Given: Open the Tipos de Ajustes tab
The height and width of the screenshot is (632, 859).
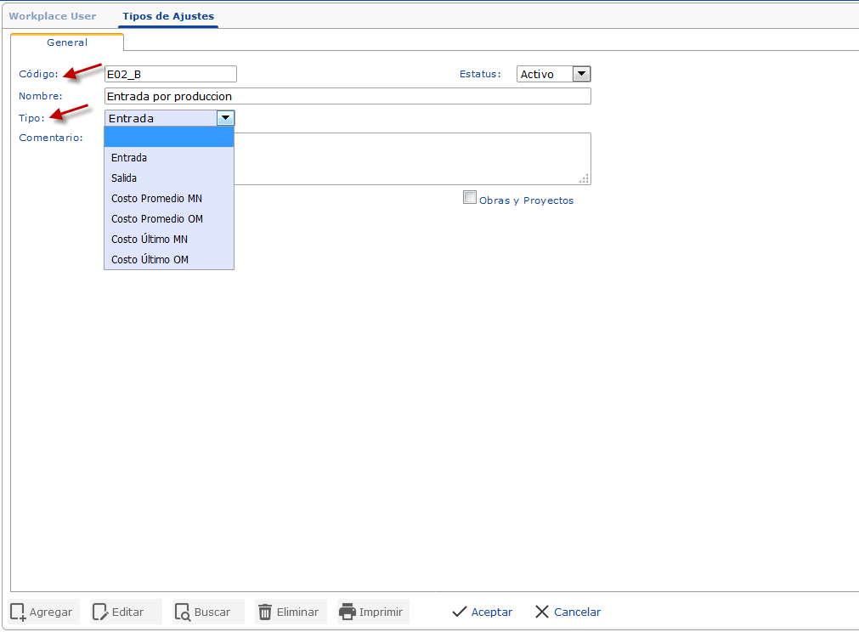Looking at the screenshot, I should click(x=168, y=16).
